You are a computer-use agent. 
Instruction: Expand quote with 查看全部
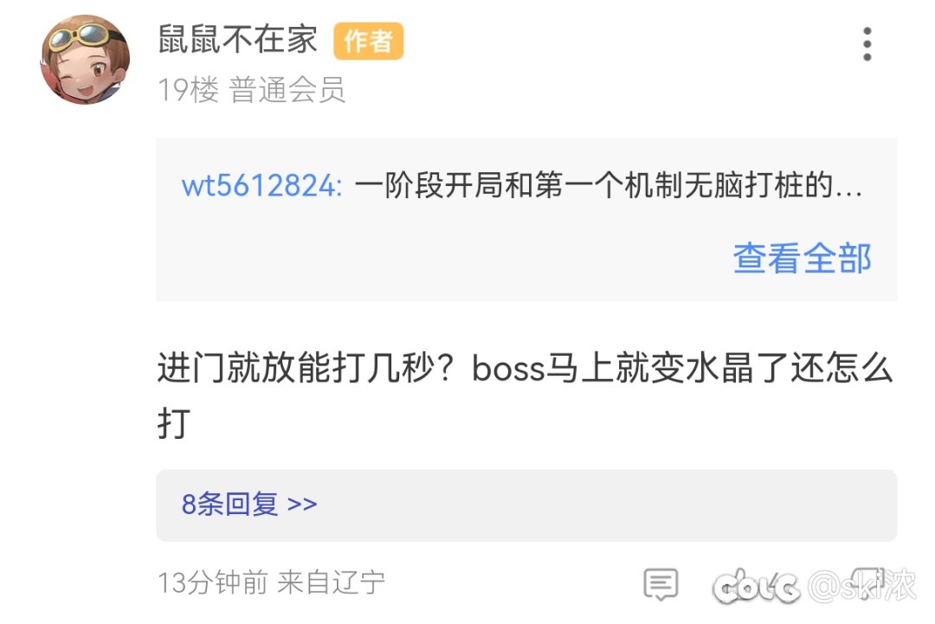click(802, 259)
